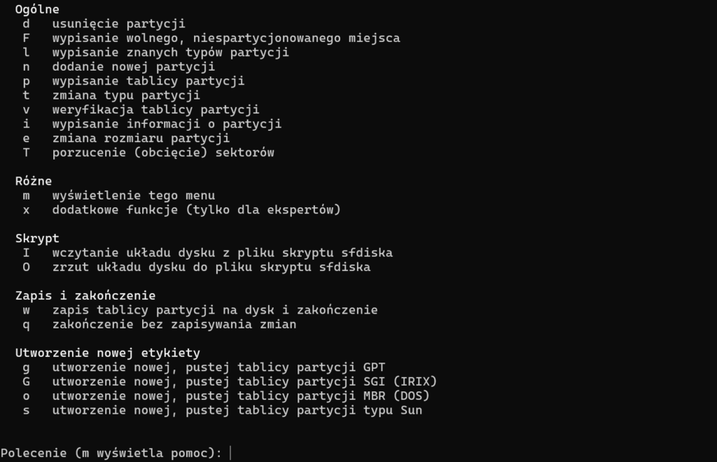The width and height of the screenshot is (717, 462).
Task: Click the 'Skrypt' section heading
Action: tap(37, 238)
